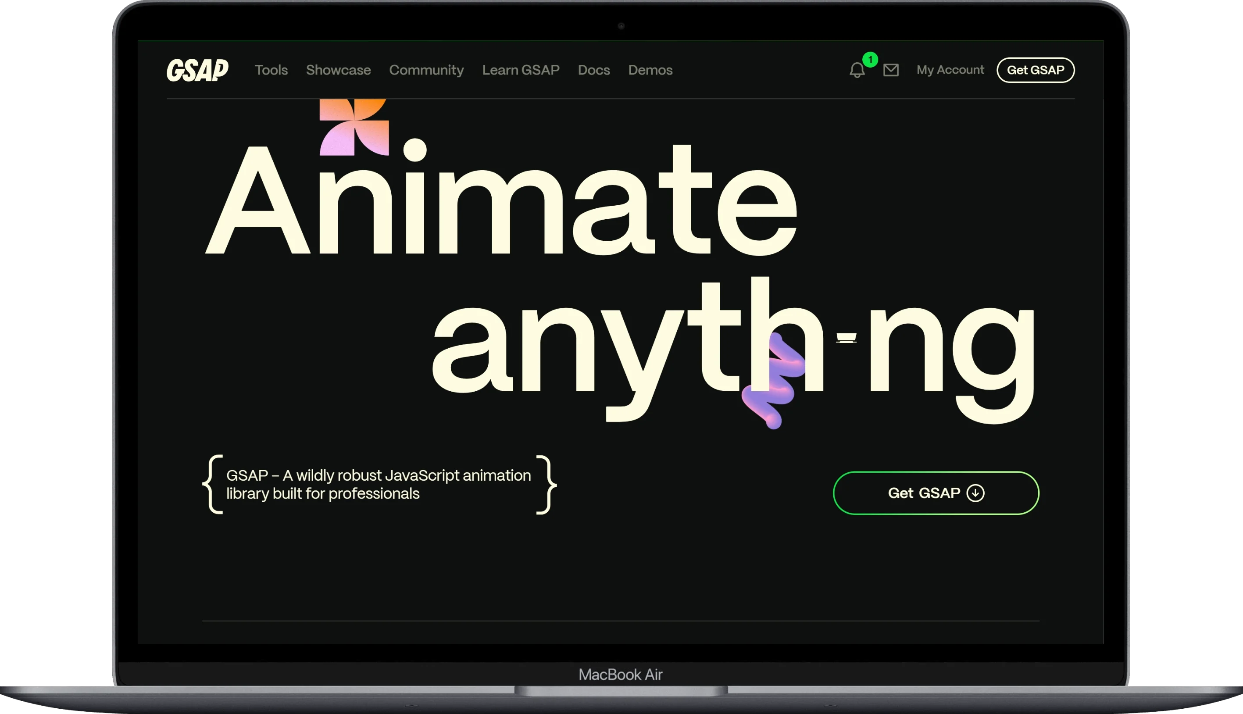1243x714 pixels.
Task: Open My Account
Action: tap(950, 70)
